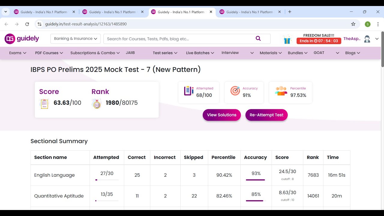
Task: Click the Quantitative Aptitude accuracy bar
Action: coord(255,201)
